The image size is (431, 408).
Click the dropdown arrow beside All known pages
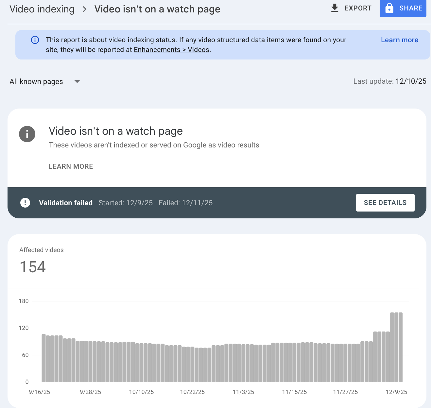77,81
